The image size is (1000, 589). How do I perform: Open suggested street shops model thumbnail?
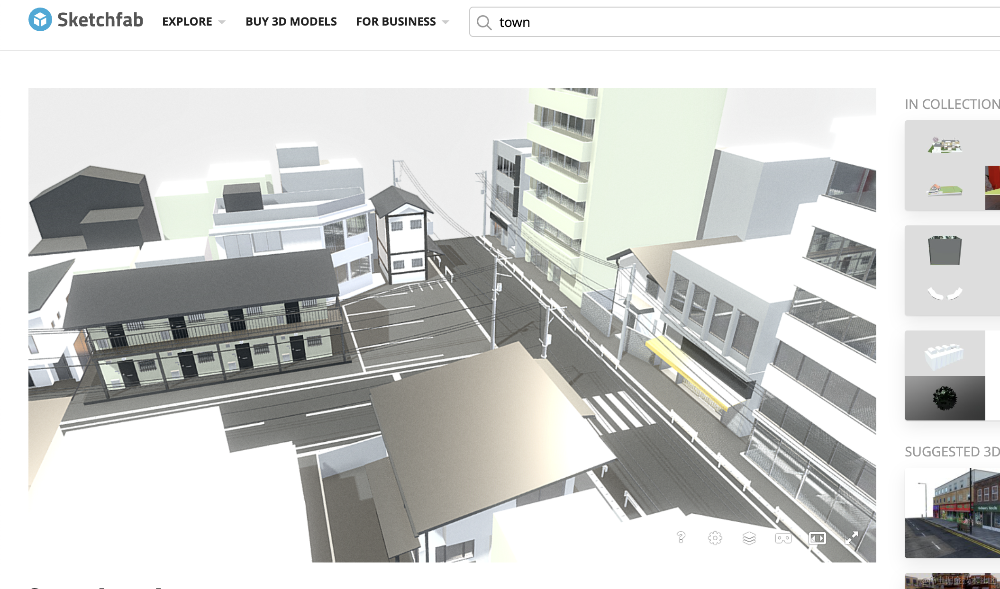(x=952, y=513)
